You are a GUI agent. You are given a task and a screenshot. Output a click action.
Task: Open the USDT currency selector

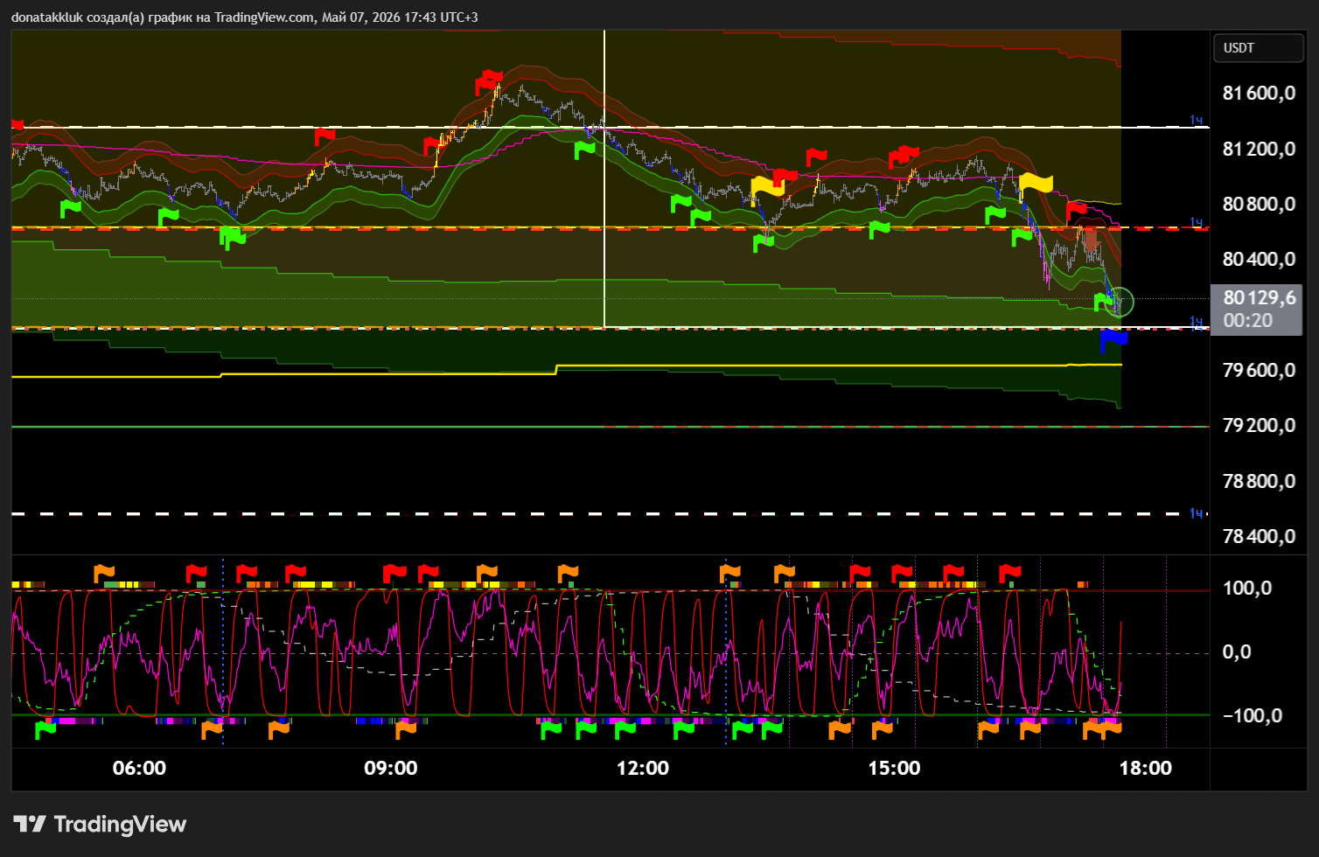tap(1259, 47)
